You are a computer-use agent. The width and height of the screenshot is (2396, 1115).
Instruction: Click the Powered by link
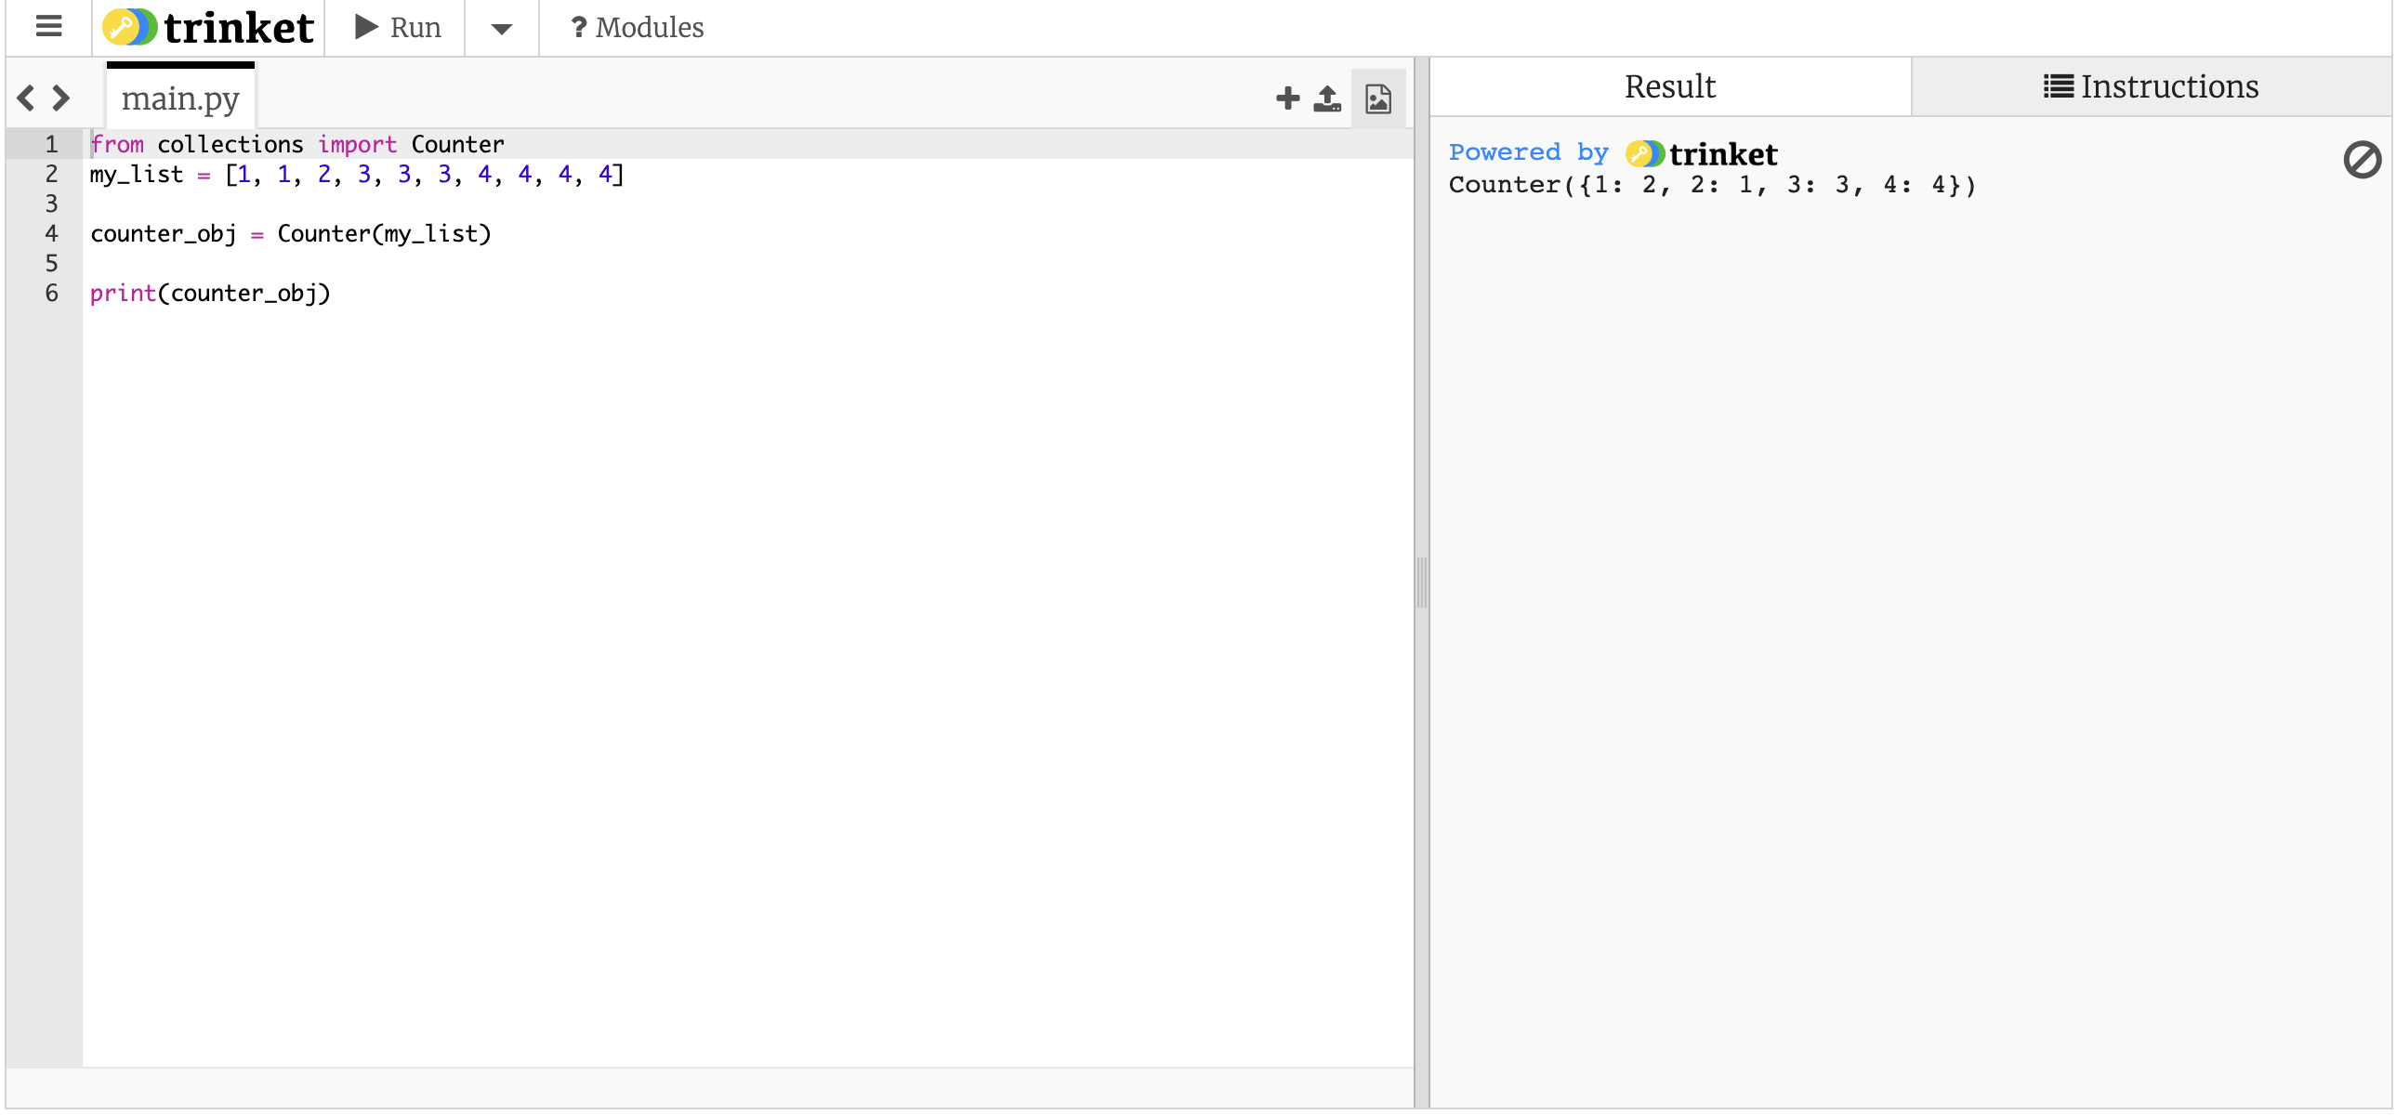pos(1528,152)
